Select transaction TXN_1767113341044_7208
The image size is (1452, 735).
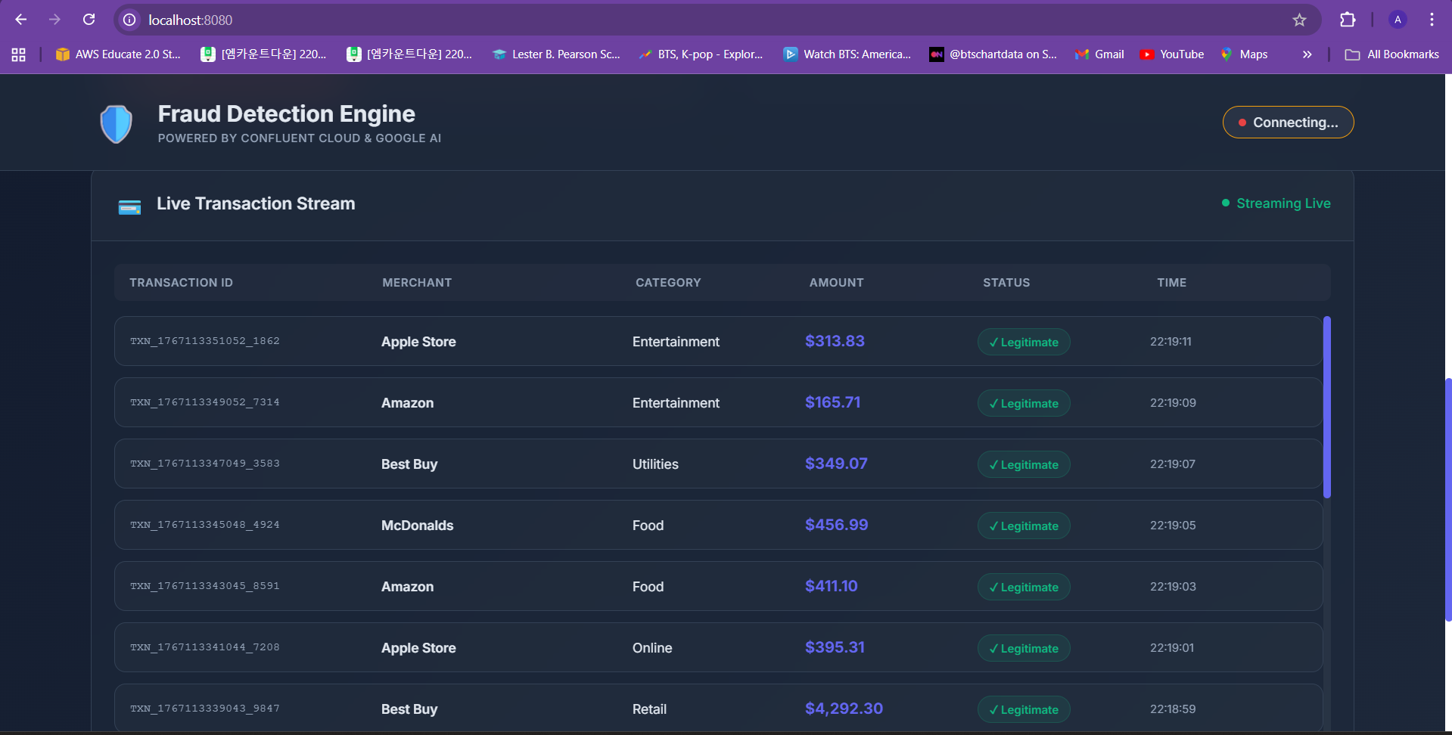718,647
